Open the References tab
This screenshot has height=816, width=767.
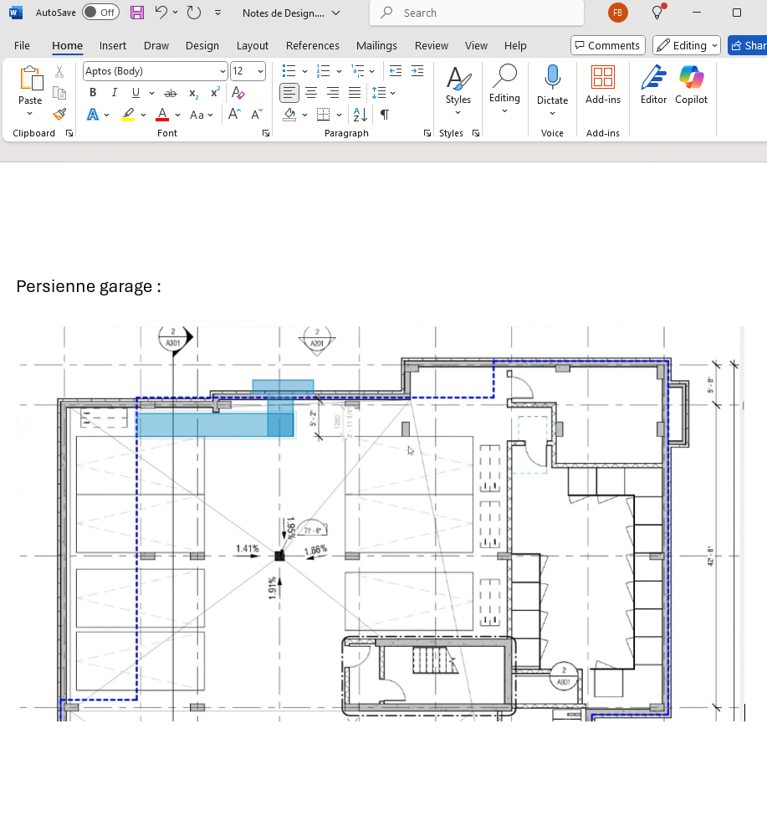[x=312, y=45]
